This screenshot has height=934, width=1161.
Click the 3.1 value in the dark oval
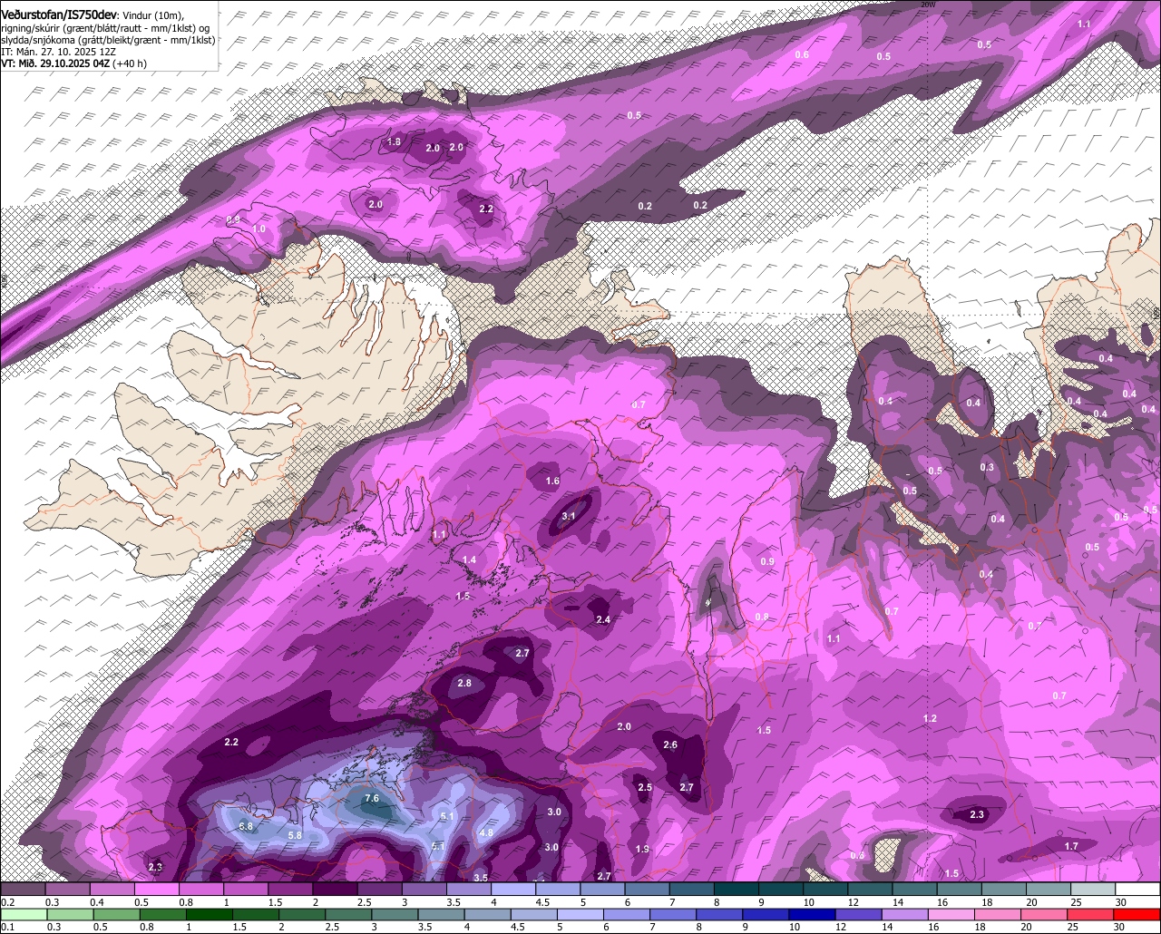click(x=569, y=516)
